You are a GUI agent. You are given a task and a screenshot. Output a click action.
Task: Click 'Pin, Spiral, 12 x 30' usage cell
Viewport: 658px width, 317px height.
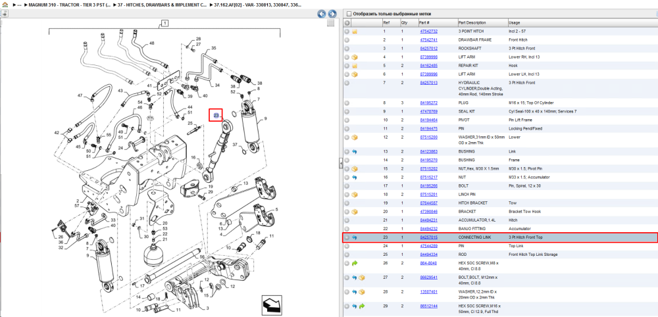pyautogui.click(x=524, y=185)
